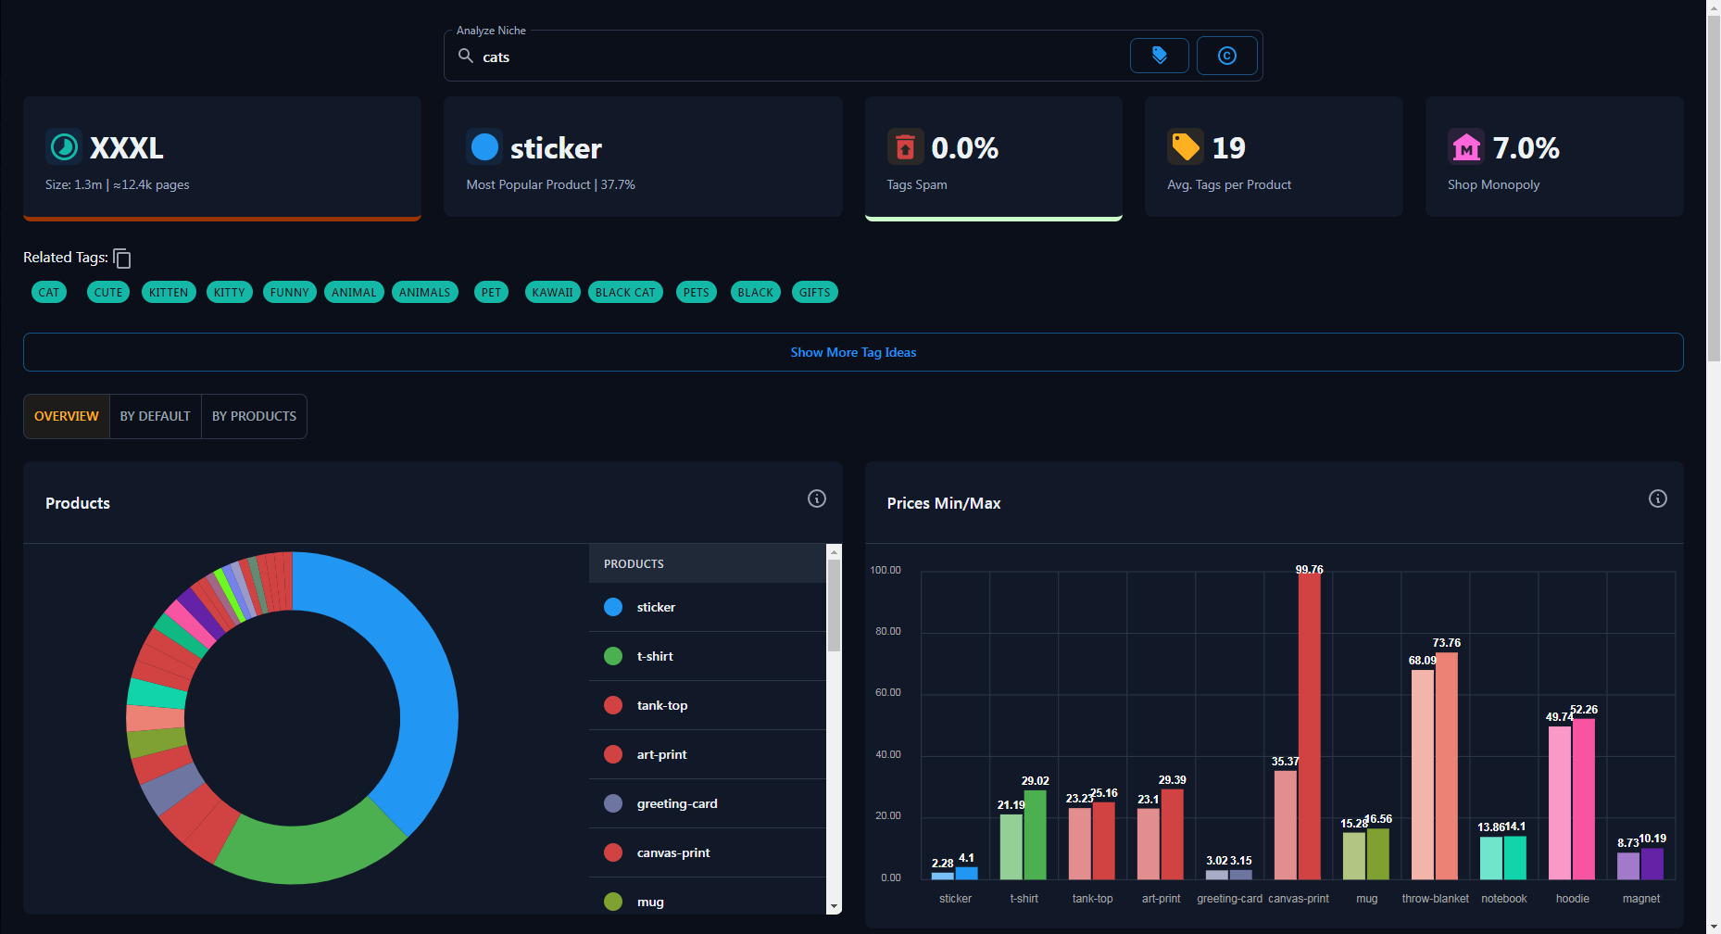The height and width of the screenshot is (934, 1721).
Task: Select the CAT related tag
Action: [49, 293]
